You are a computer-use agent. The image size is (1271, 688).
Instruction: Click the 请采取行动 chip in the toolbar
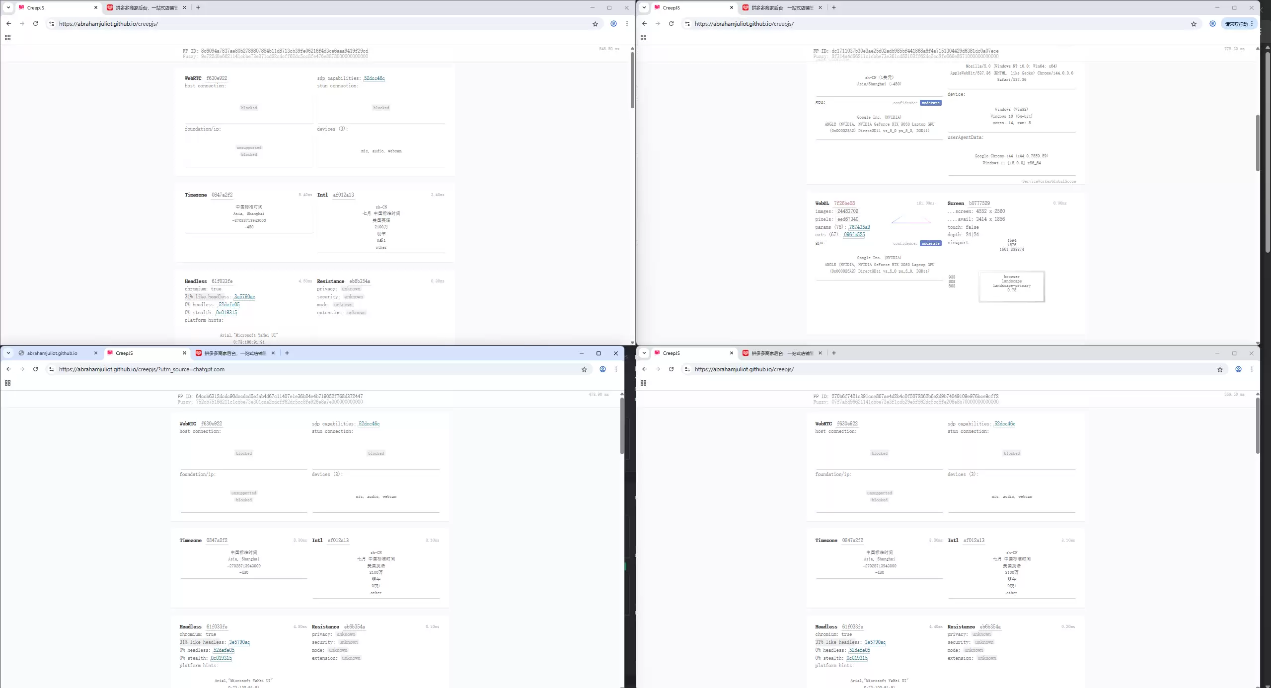coord(1236,24)
